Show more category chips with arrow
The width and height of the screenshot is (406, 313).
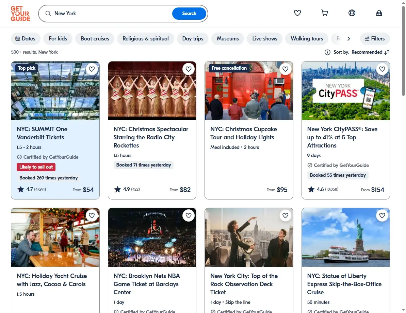(348, 38)
